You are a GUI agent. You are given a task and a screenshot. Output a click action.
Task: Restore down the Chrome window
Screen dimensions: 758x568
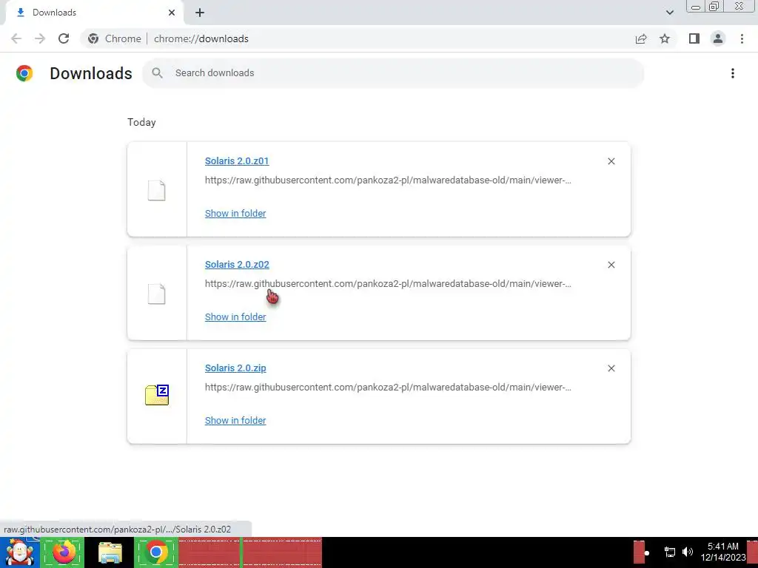(714, 7)
